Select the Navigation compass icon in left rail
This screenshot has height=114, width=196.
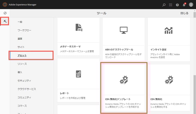pyautogui.click(x=5, y=13)
